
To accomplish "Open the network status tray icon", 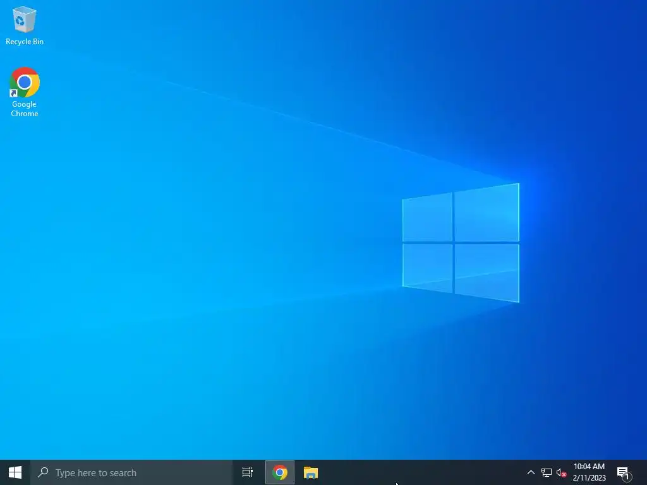I will pyautogui.click(x=547, y=472).
